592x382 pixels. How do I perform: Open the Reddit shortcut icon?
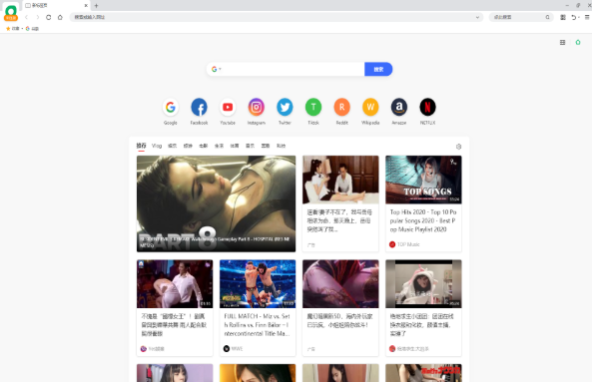point(342,108)
